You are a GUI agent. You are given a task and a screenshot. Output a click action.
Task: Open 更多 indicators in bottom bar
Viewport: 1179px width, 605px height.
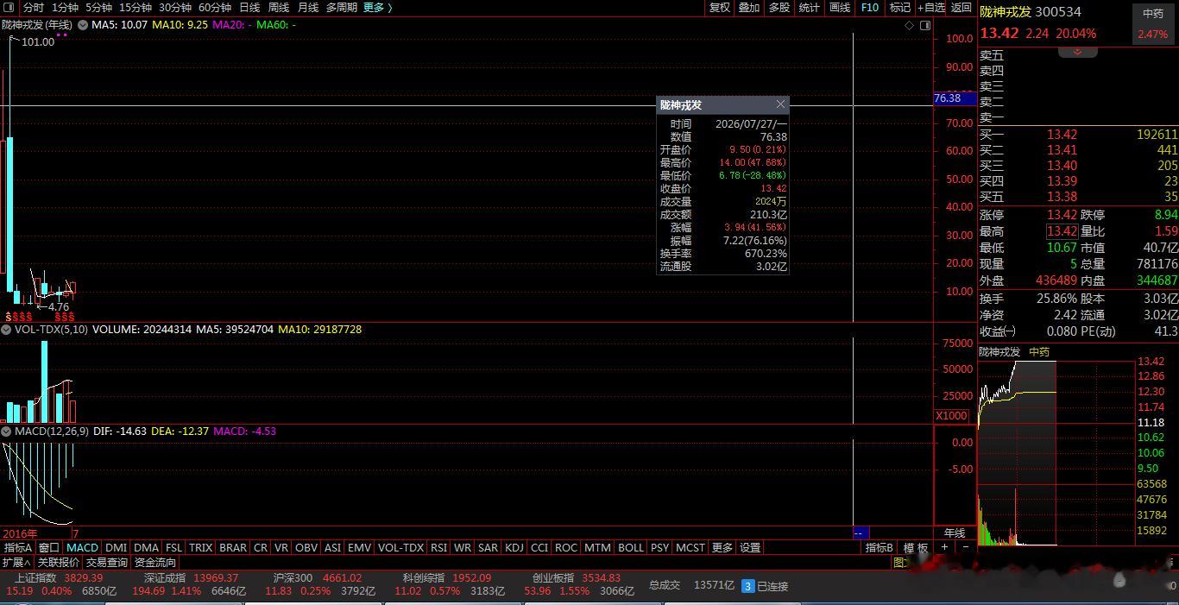pyautogui.click(x=722, y=548)
